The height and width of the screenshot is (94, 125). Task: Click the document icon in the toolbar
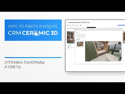pyautogui.click(x=68, y=25)
